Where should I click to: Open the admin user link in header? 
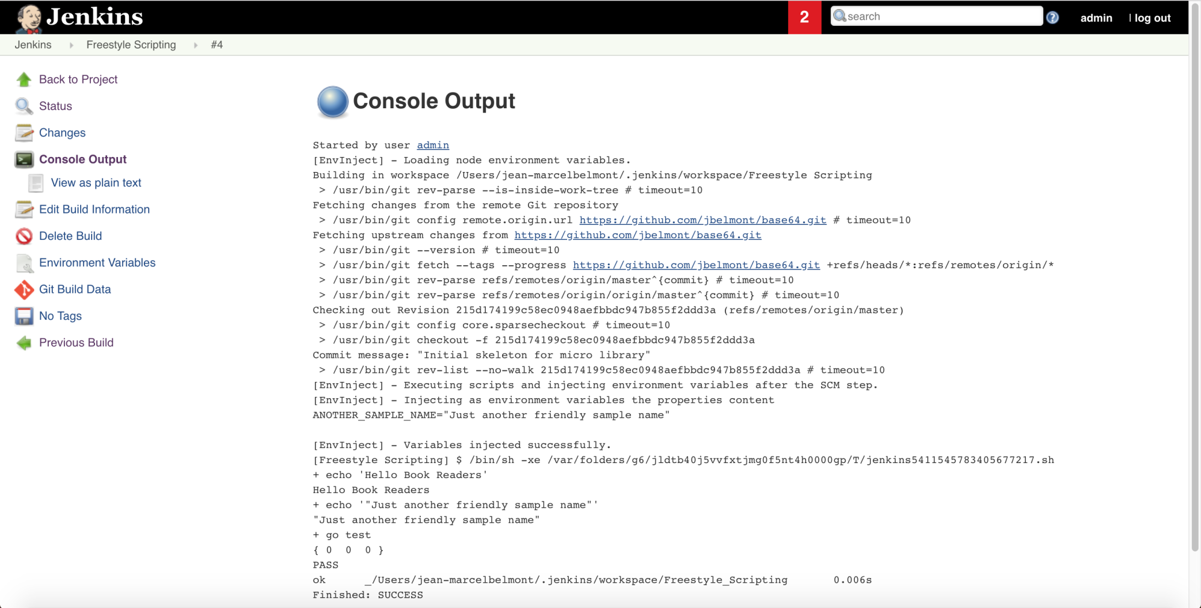point(1096,18)
